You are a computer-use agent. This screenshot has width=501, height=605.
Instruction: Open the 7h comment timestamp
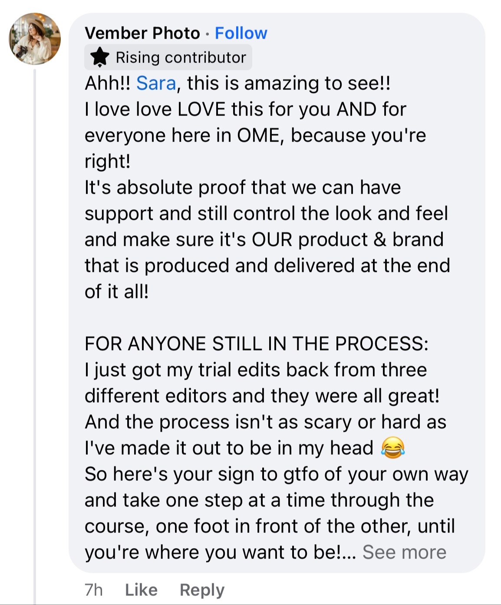coord(94,590)
